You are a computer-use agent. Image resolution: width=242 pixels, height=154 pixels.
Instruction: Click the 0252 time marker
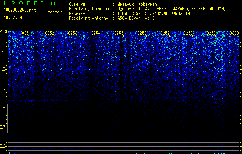coord(50,33)
